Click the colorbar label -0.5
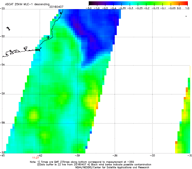 (x=105, y=8)
